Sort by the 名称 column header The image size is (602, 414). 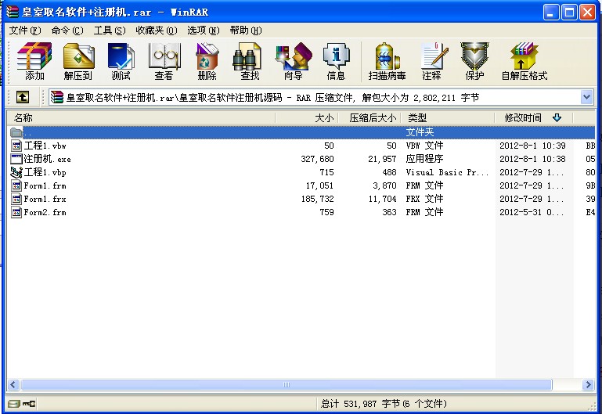click(141, 118)
